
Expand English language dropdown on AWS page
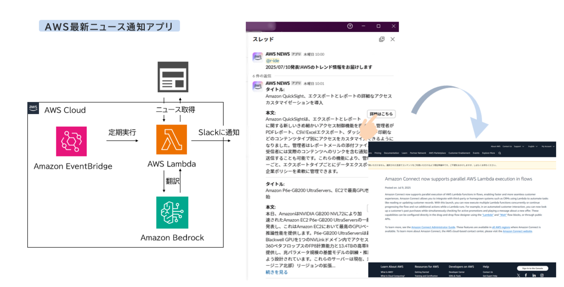(x=533, y=147)
